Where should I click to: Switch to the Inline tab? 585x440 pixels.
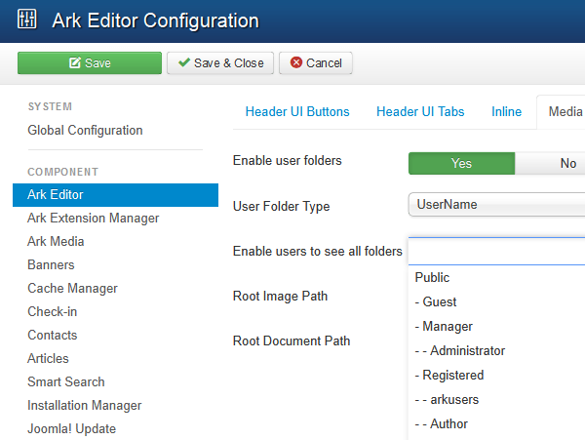pos(505,112)
